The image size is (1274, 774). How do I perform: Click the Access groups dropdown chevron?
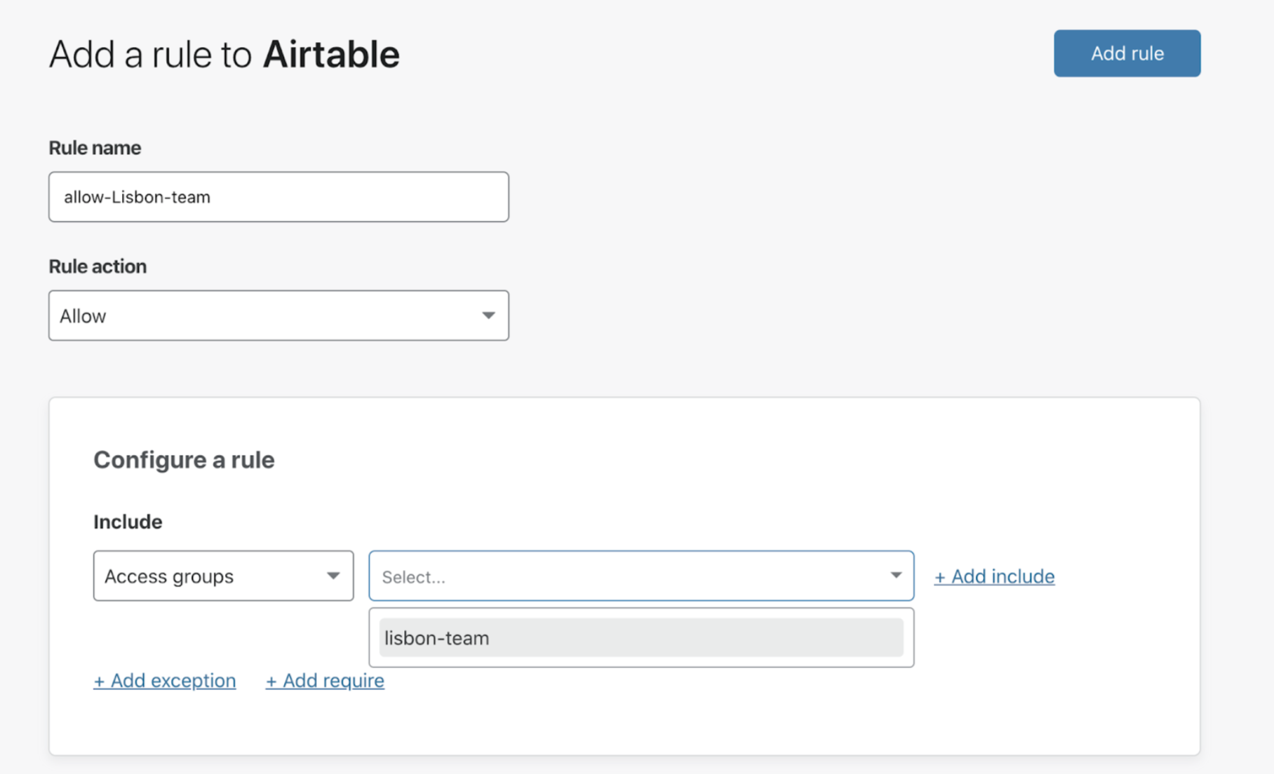pyautogui.click(x=333, y=576)
